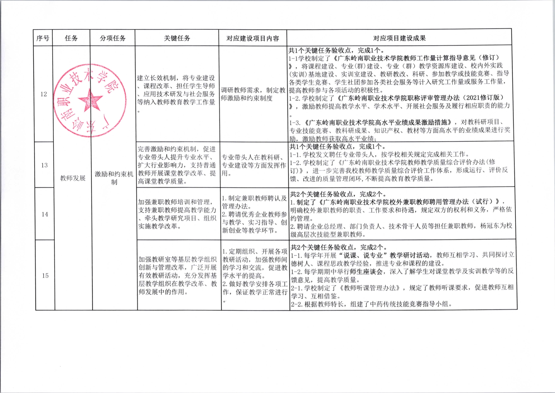Click 《教师听课管理办法》 title

[371, 288]
